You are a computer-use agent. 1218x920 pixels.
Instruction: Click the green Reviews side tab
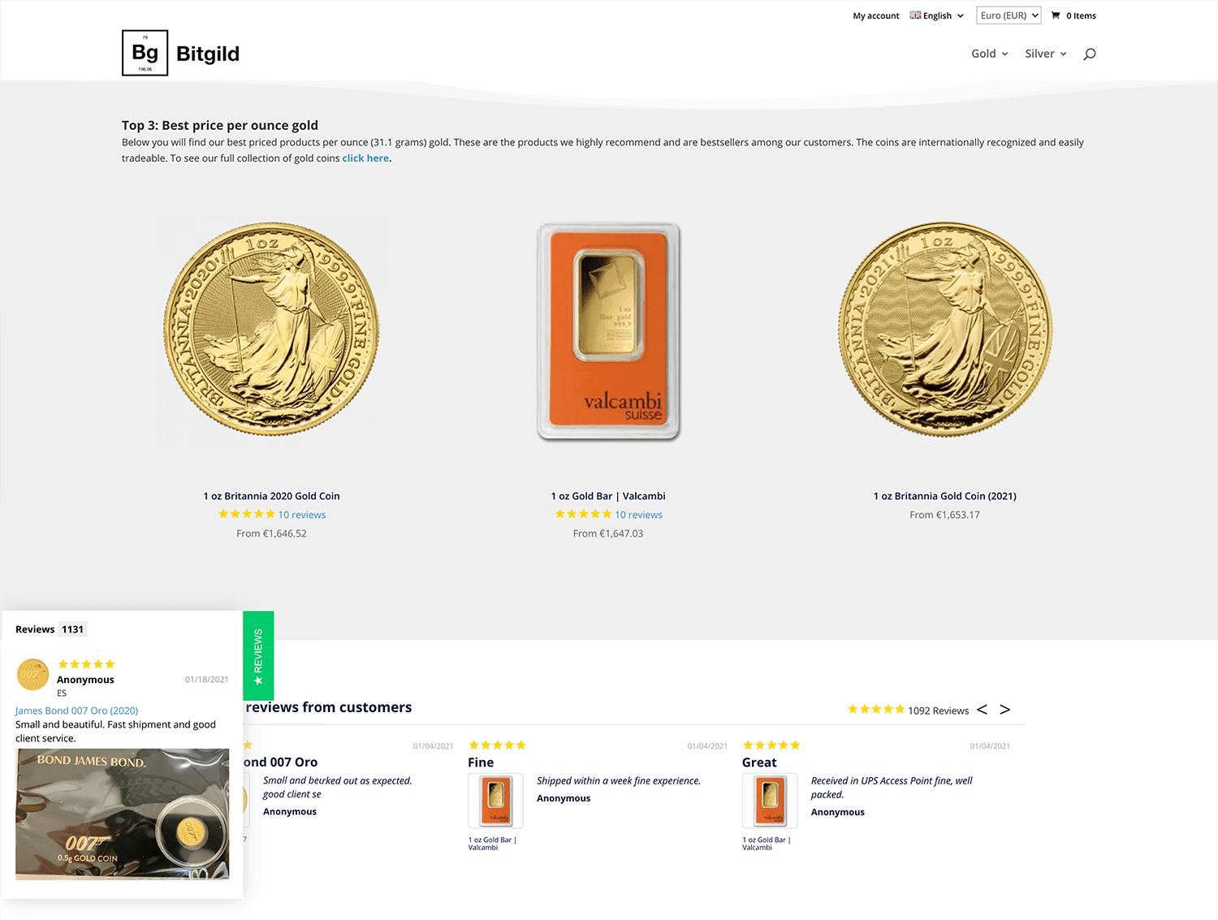click(x=258, y=656)
